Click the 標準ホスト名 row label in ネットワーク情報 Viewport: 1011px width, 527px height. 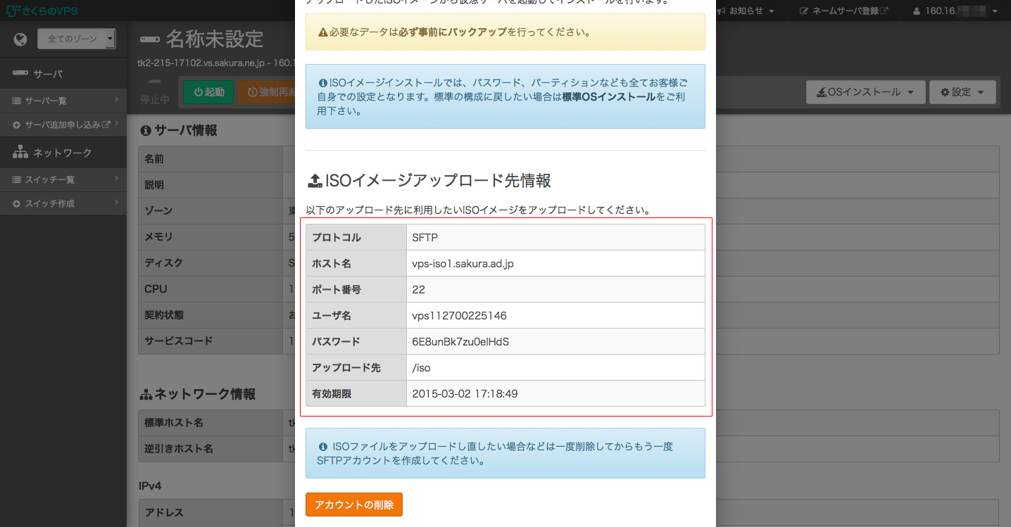tap(174, 423)
